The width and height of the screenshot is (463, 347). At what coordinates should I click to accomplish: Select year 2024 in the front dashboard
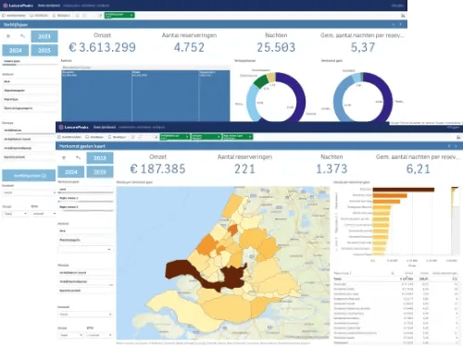[x=71, y=172]
